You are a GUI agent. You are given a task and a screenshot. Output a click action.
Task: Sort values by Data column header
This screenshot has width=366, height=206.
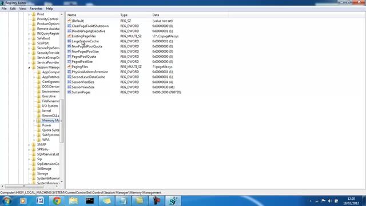(x=190, y=15)
